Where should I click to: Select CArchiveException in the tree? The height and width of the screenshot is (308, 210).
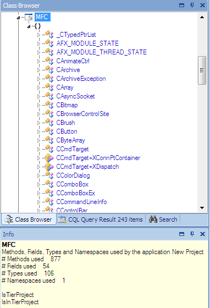click(81, 79)
